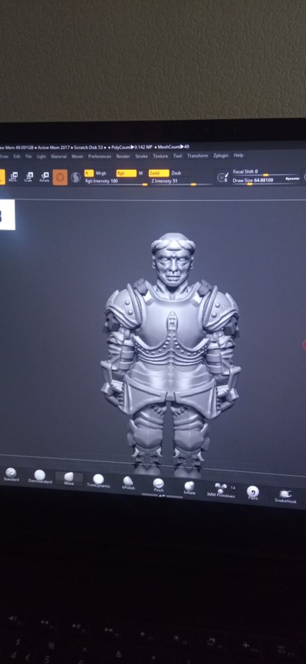Open the Tool menu
This screenshot has width=306, height=664.
[x=178, y=156]
